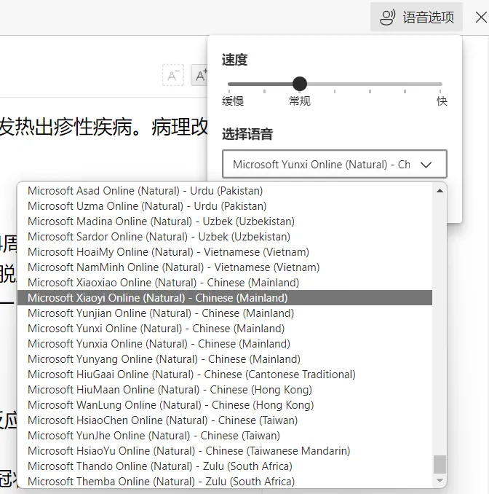This screenshot has width=489, height=494.
Task: Select Microsoft Asad Online Urdu (Pakistan)
Action: 225,191
